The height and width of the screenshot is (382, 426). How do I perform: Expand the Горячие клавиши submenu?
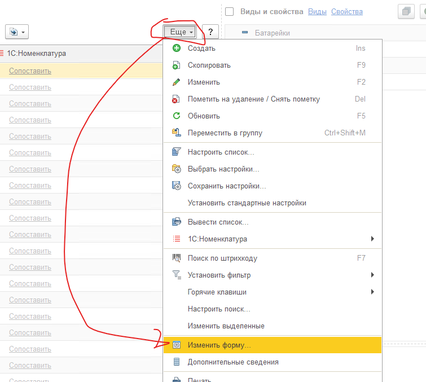pyautogui.click(x=372, y=292)
